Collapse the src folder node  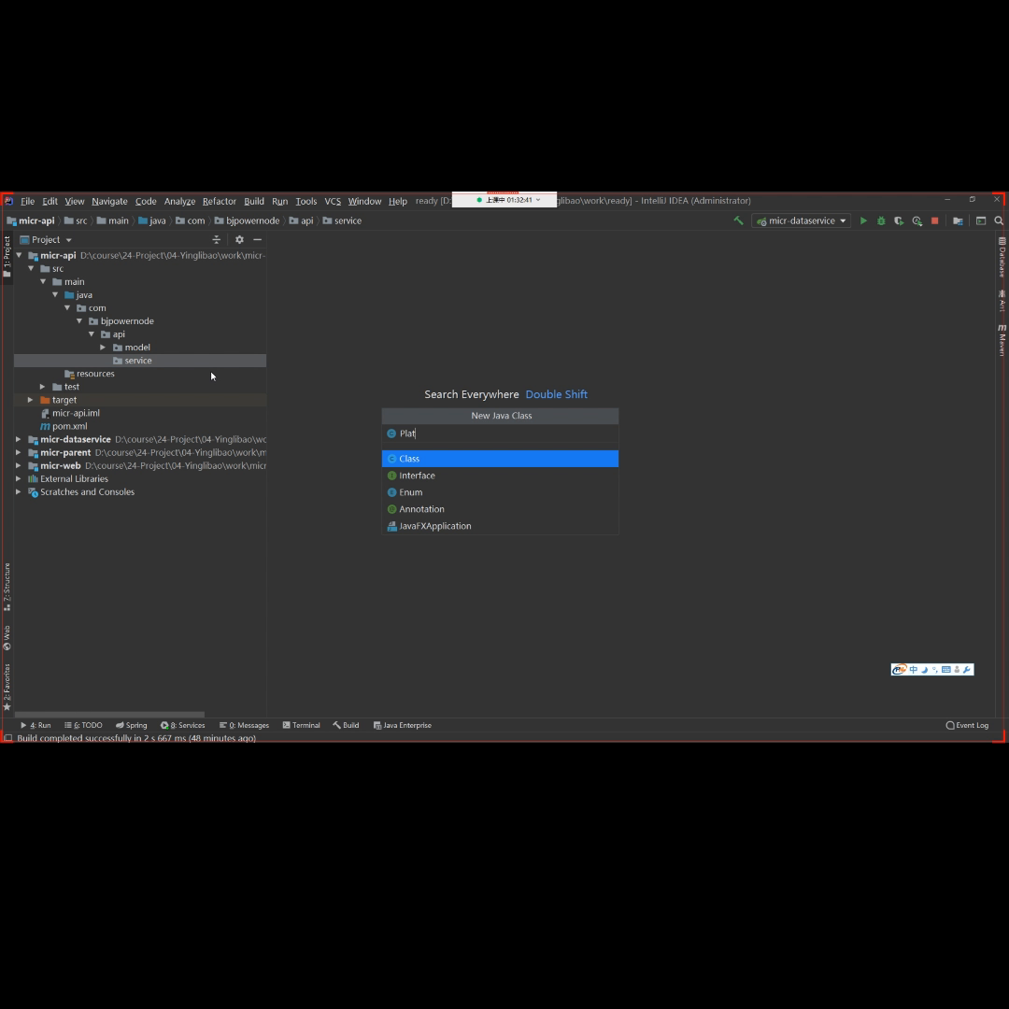coord(31,268)
